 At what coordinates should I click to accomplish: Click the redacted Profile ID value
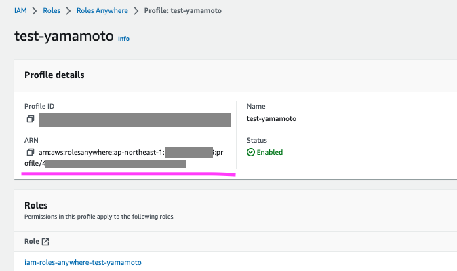tap(135, 120)
